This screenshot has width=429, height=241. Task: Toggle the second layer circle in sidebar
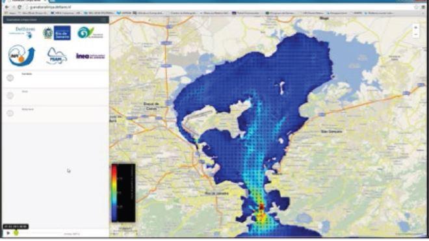(x=10, y=95)
